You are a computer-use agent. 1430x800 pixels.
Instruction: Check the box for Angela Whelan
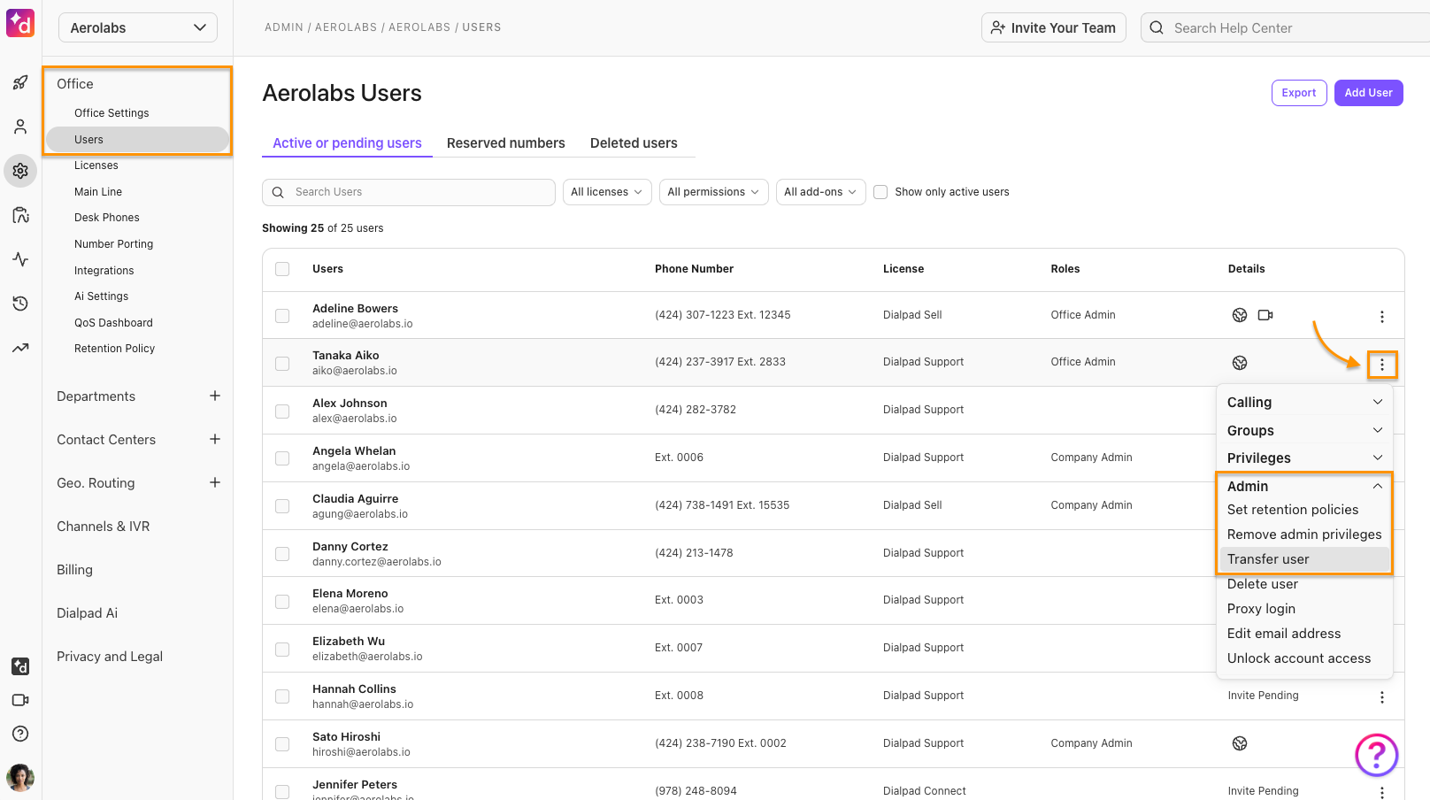(x=282, y=458)
